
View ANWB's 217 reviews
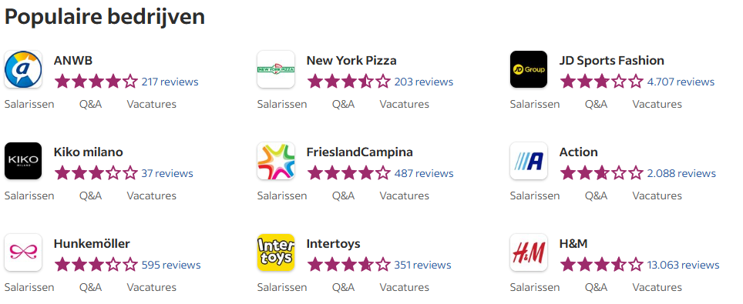[x=170, y=82]
